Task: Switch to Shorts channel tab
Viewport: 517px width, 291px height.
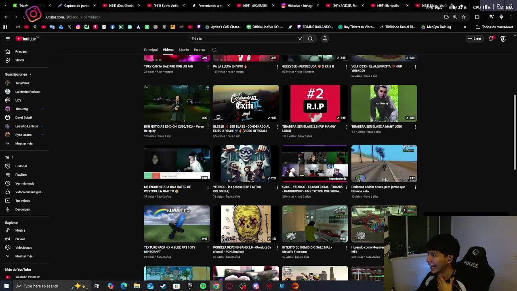Action: click(184, 50)
